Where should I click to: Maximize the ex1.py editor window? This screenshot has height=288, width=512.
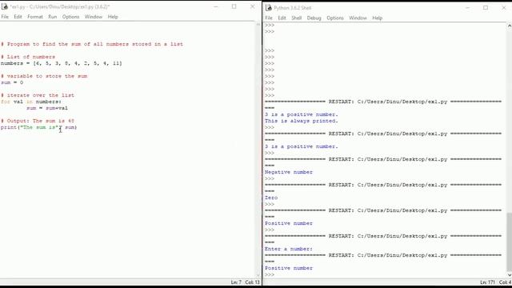tap(234, 6)
